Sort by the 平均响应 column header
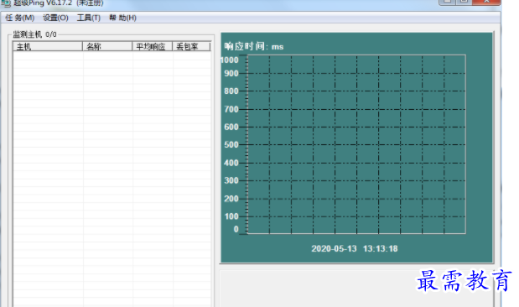 click(x=153, y=47)
